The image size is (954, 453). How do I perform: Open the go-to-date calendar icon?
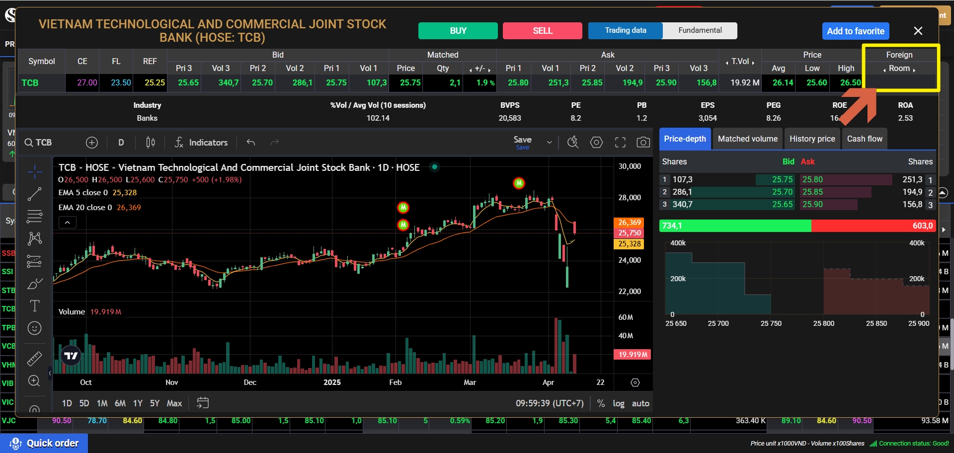coord(203,403)
